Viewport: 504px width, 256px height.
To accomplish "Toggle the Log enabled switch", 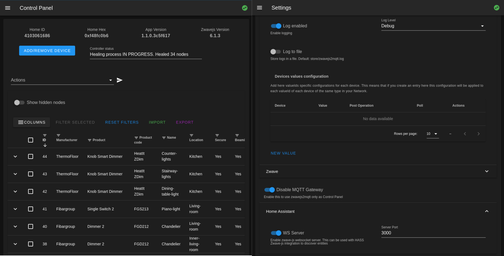I will click(x=276, y=26).
